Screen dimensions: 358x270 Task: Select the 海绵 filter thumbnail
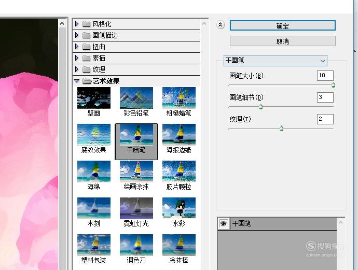[x=94, y=172]
